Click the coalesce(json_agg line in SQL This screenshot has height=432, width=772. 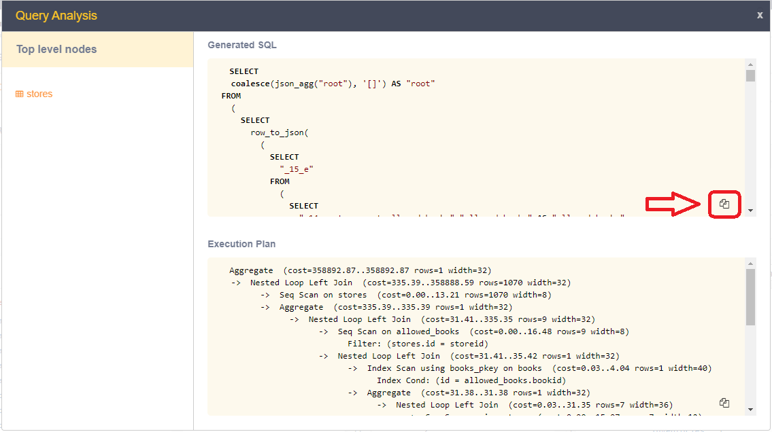[x=333, y=84]
